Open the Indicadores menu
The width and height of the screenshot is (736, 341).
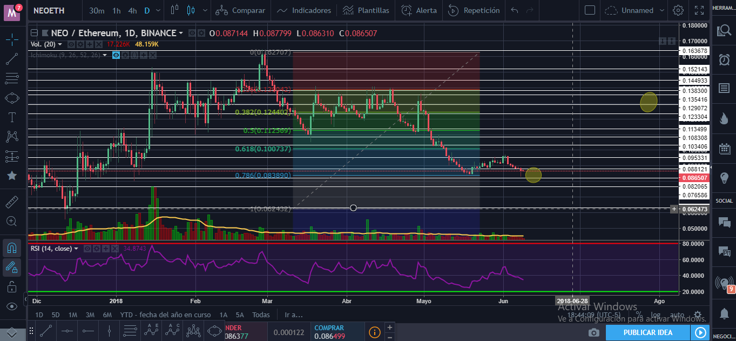tap(304, 10)
